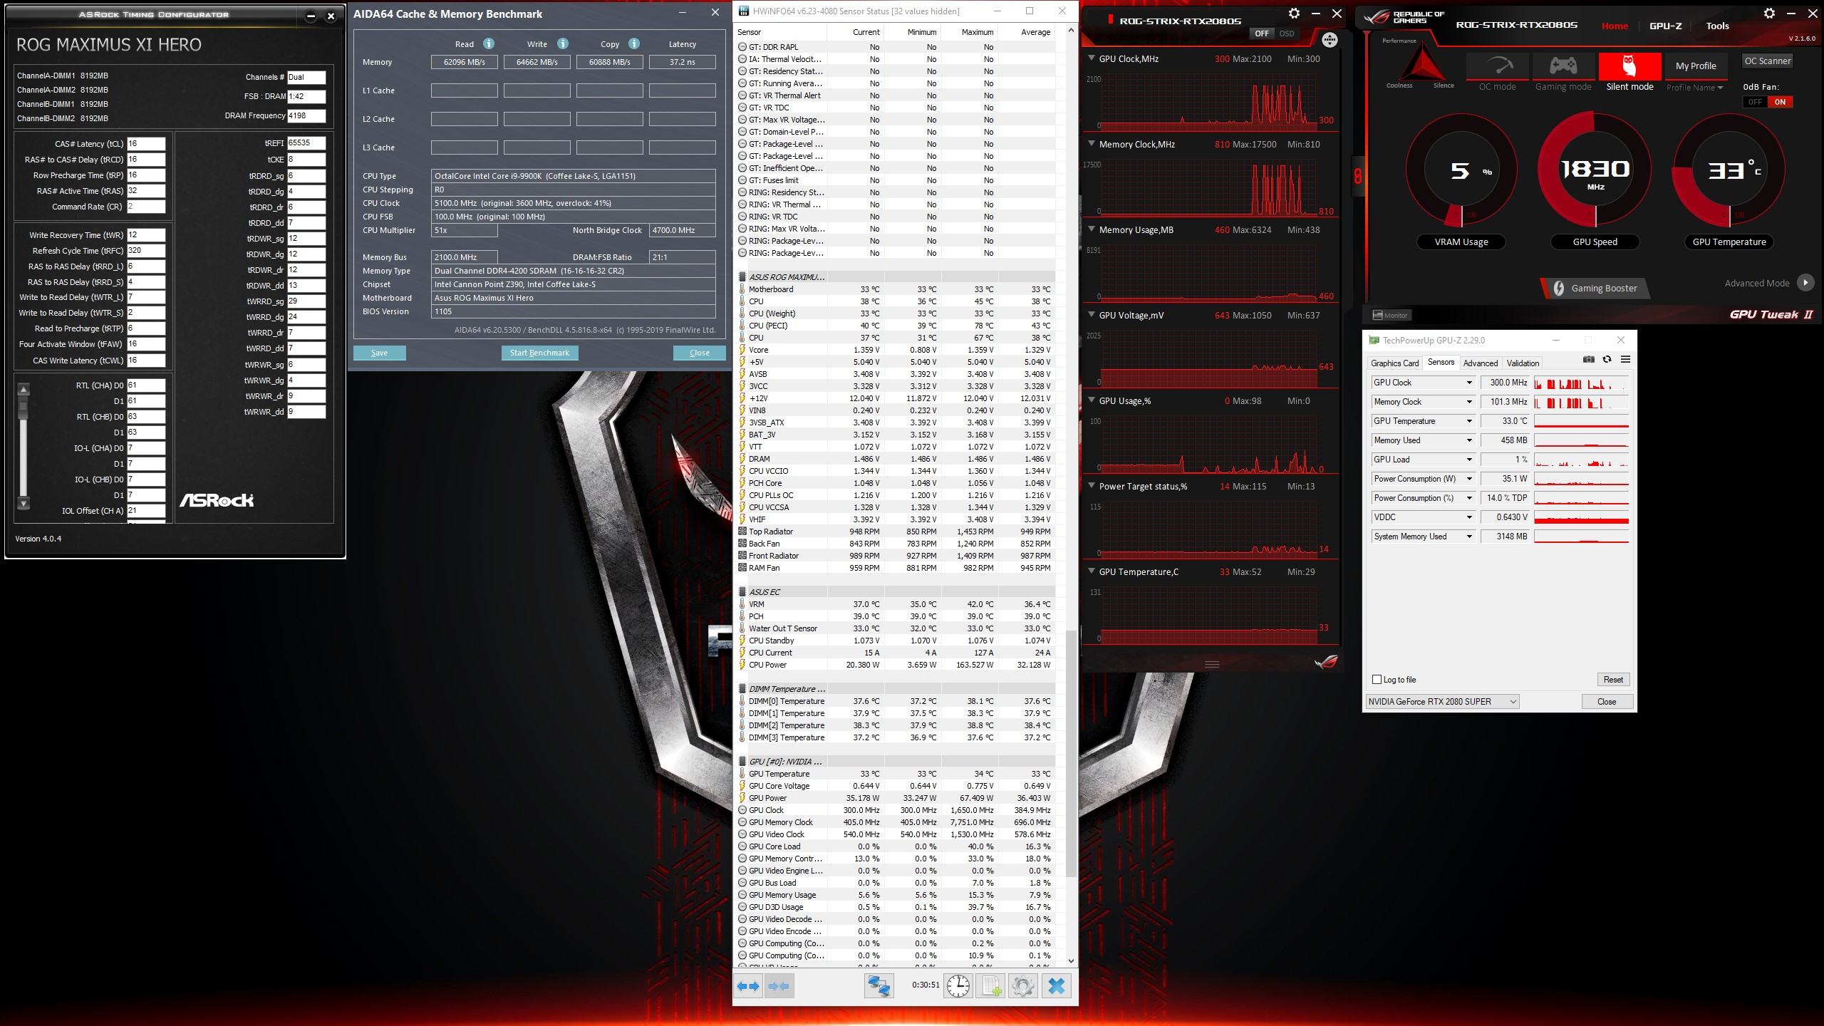
Task: Open HWiNFO remote network monitors icon
Action: pos(879,986)
